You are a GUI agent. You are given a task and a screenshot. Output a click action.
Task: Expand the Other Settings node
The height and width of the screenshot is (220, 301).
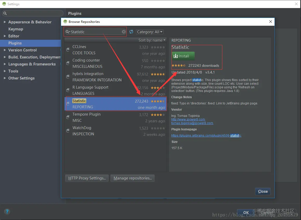[5, 78]
